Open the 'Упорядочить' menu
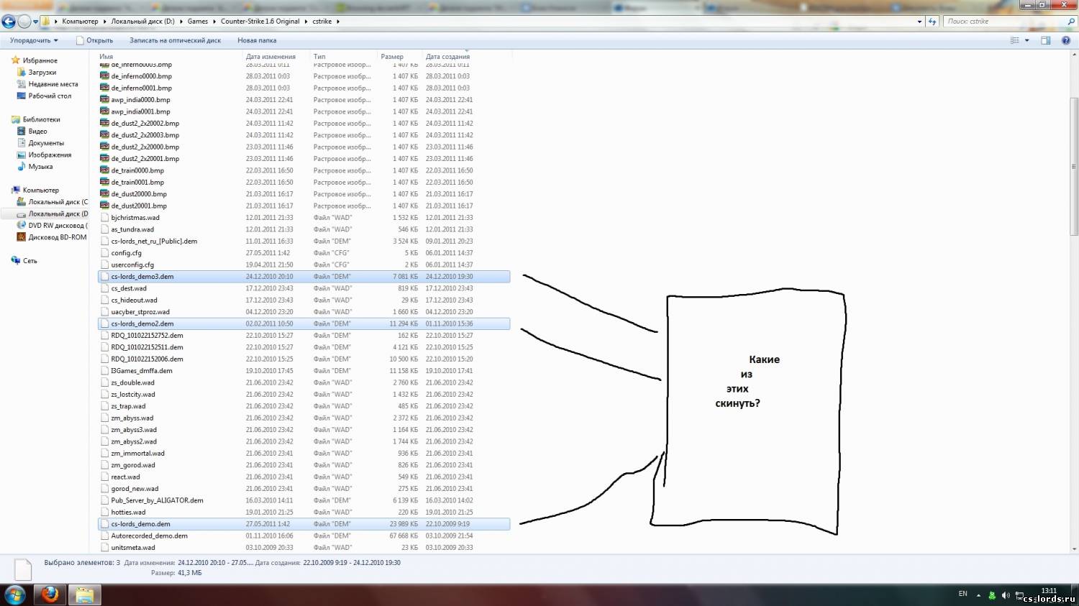Screen dimensions: 1079x606 [x=34, y=40]
